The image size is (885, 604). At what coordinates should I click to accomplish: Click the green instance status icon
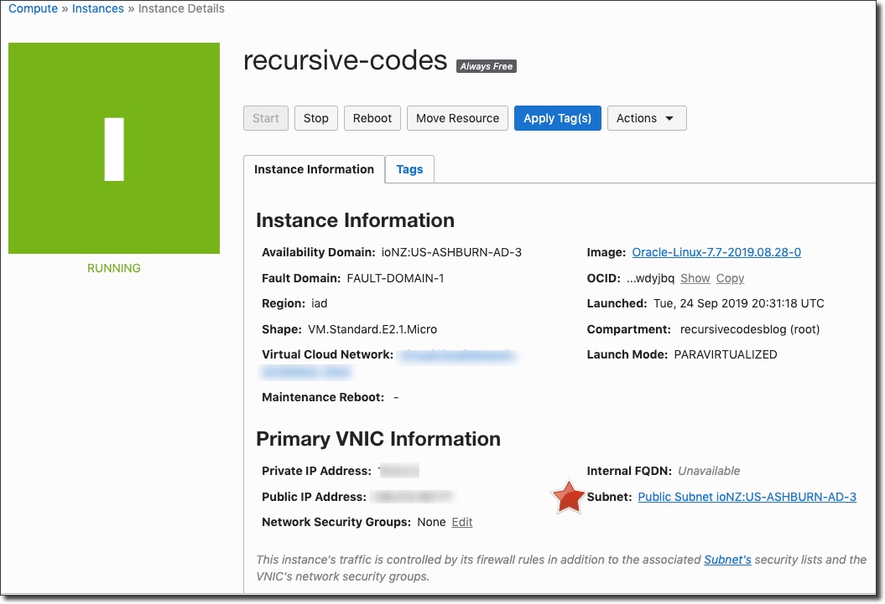click(114, 148)
